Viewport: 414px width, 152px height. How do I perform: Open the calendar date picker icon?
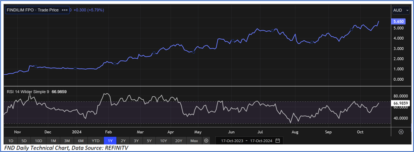277,141
